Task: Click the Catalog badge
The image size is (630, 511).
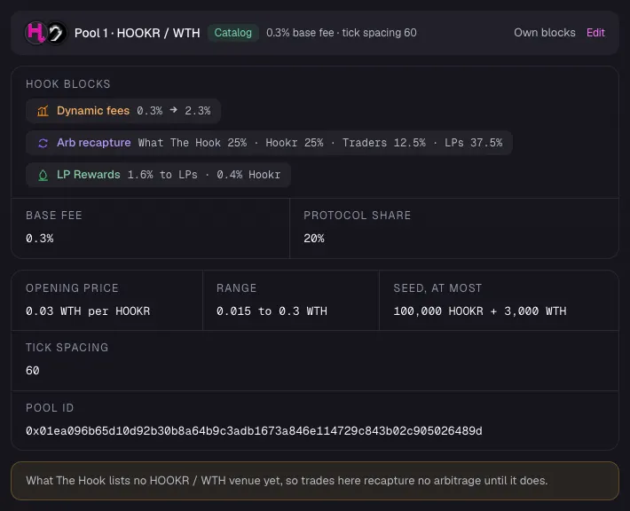Action: 233,33
